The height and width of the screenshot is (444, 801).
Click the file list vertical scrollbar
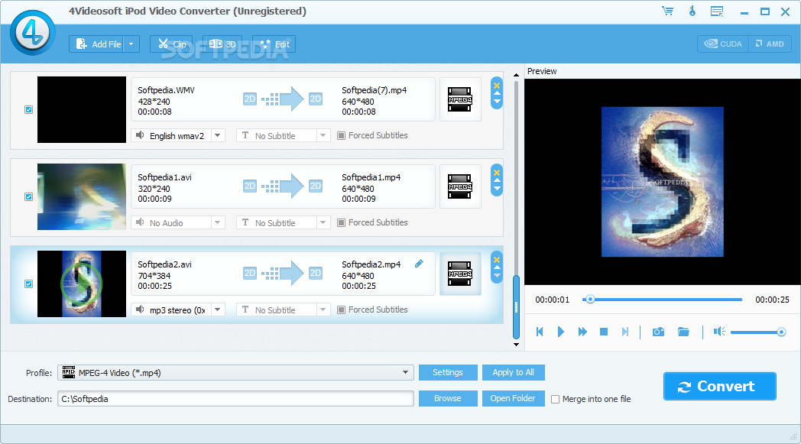pyautogui.click(x=516, y=306)
